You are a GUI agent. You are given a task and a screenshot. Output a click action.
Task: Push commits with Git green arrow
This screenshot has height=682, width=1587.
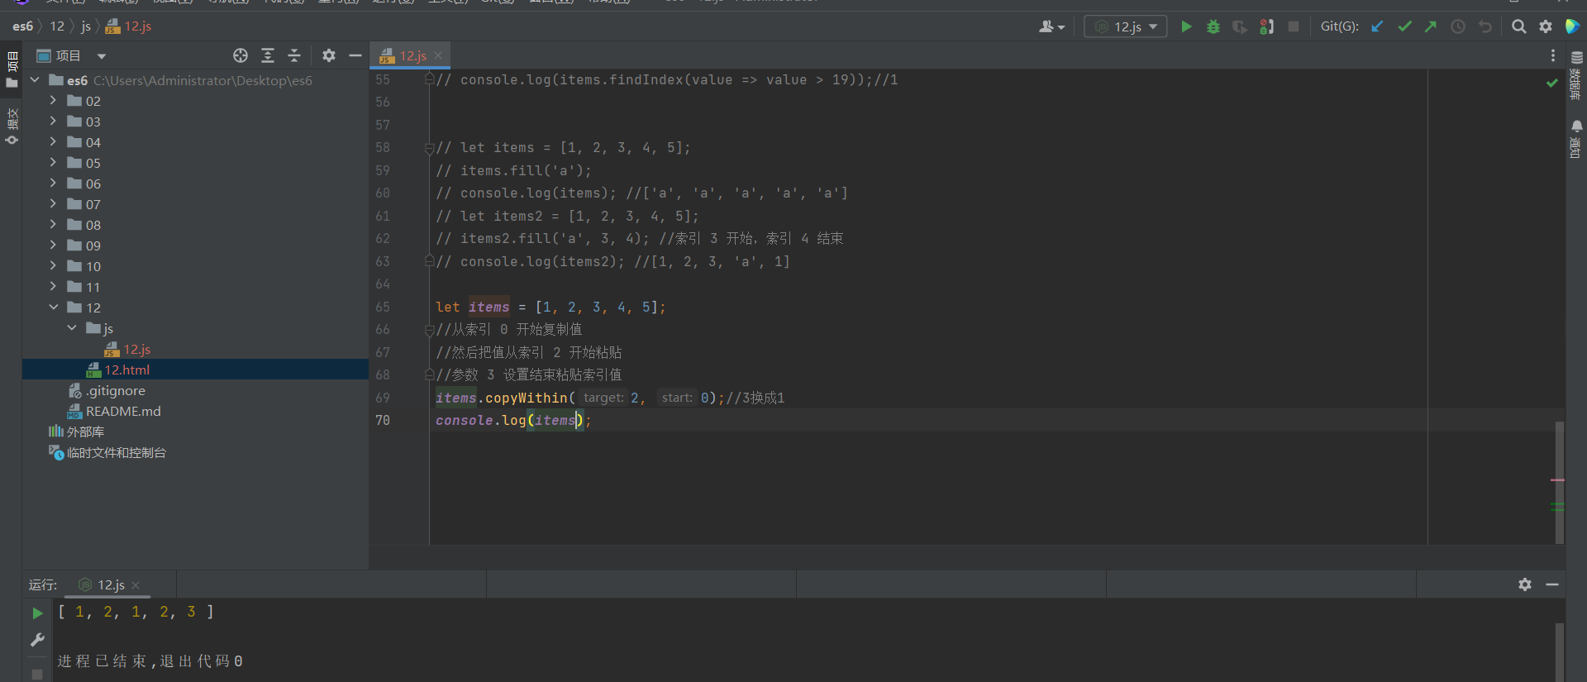tap(1431, 26)
